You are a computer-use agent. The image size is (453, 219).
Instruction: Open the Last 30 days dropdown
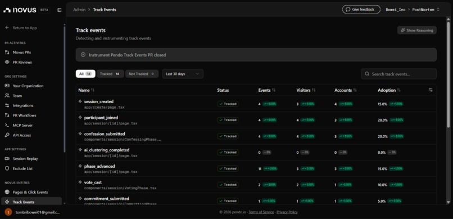[183, 74]
